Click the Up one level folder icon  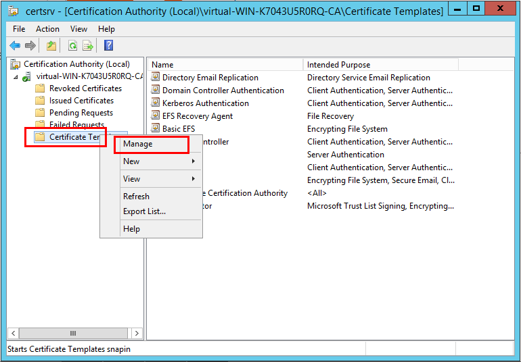(x=51, y=45)
